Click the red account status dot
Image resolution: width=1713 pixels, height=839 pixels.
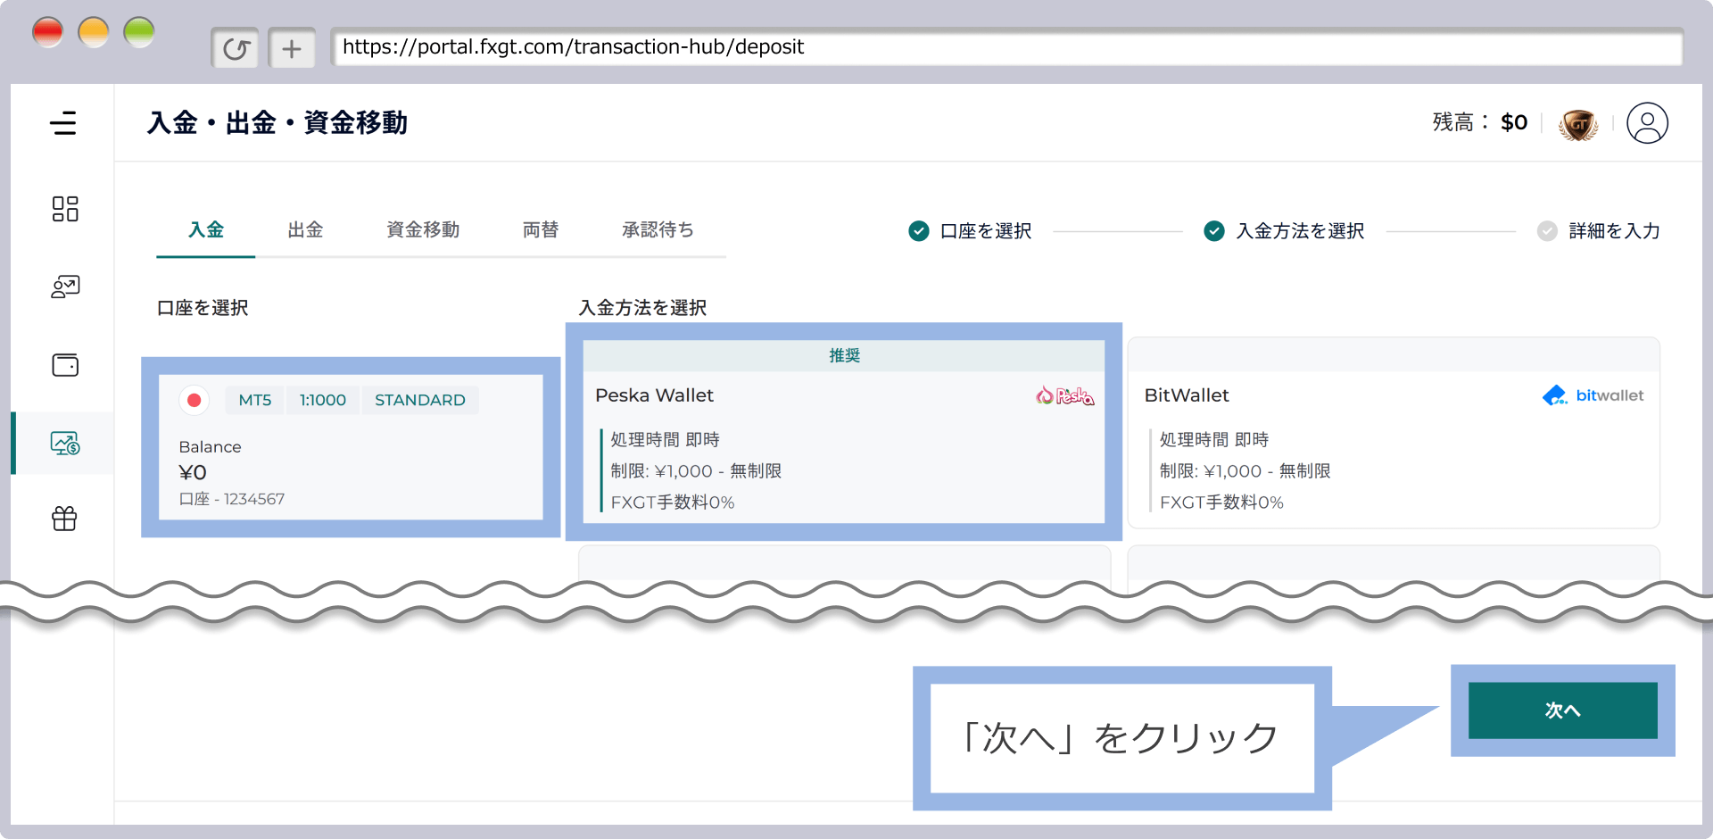(x=194, y=400)
